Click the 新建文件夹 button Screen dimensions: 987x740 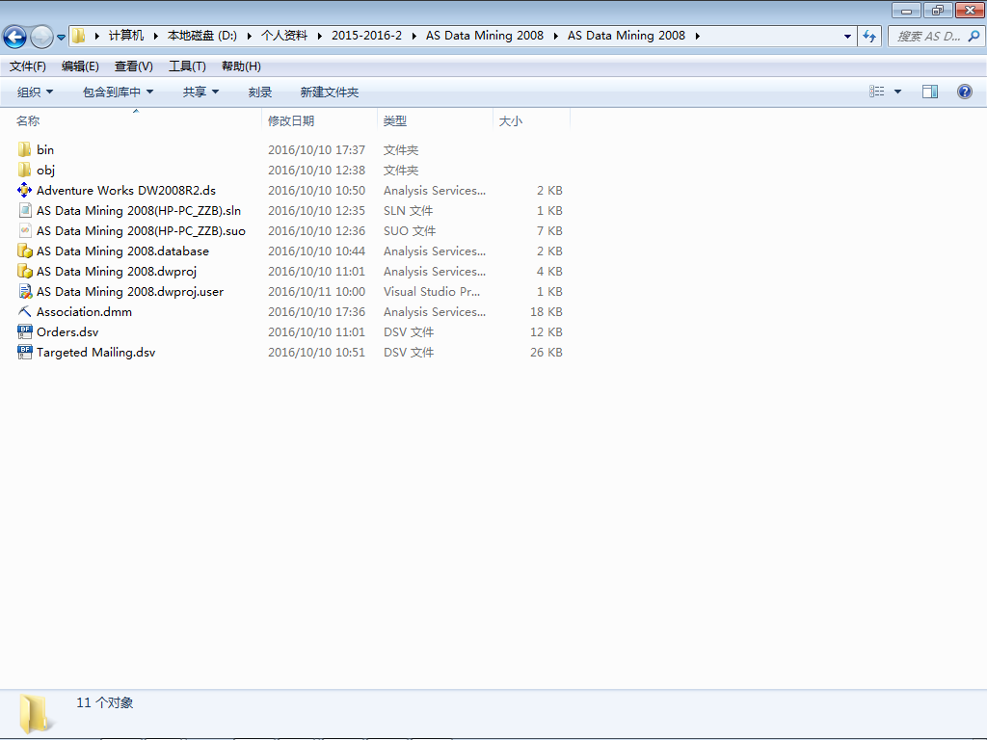(330, 92)
